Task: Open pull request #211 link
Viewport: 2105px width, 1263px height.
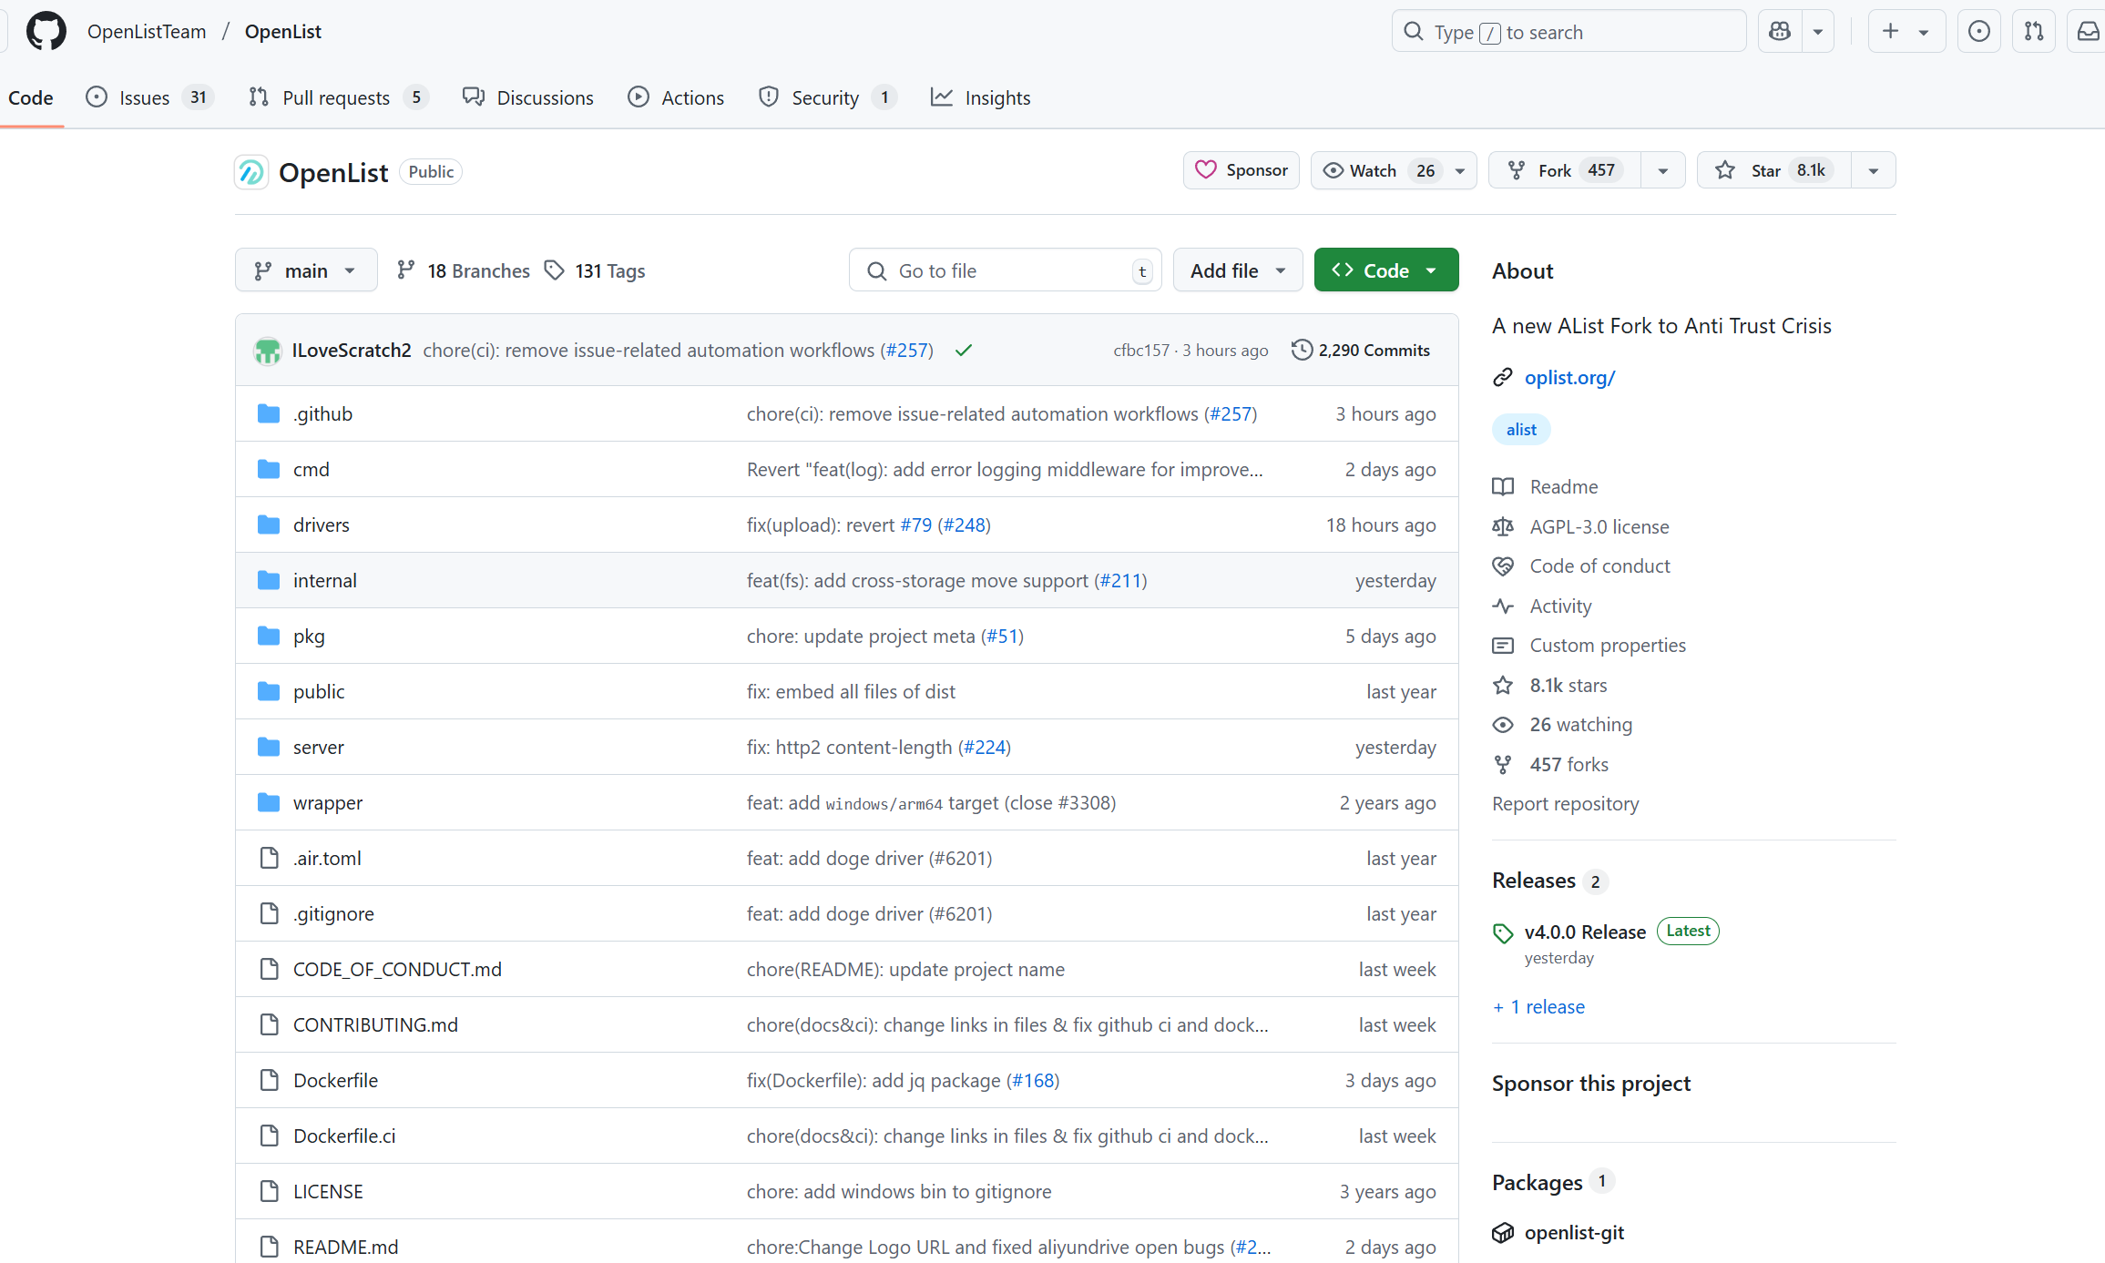Action: (x=1120, y=580)
